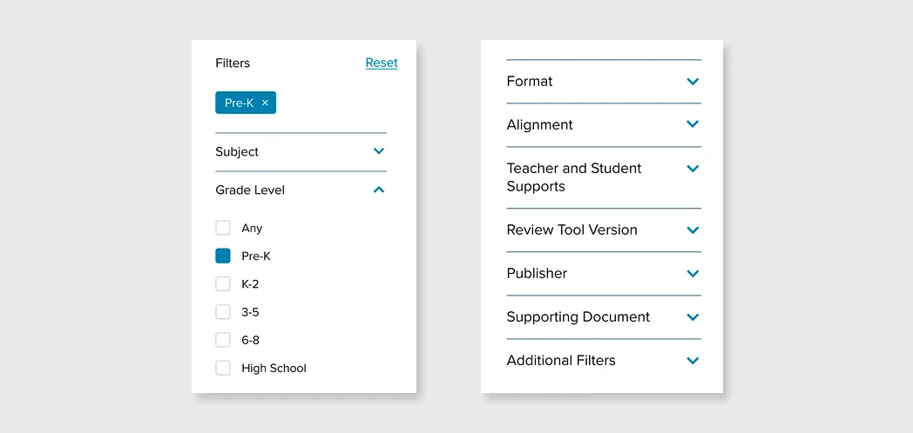Remove the Pre-K filter chip
This screenshot has height=433, width=913.
[x=265, y=103]
